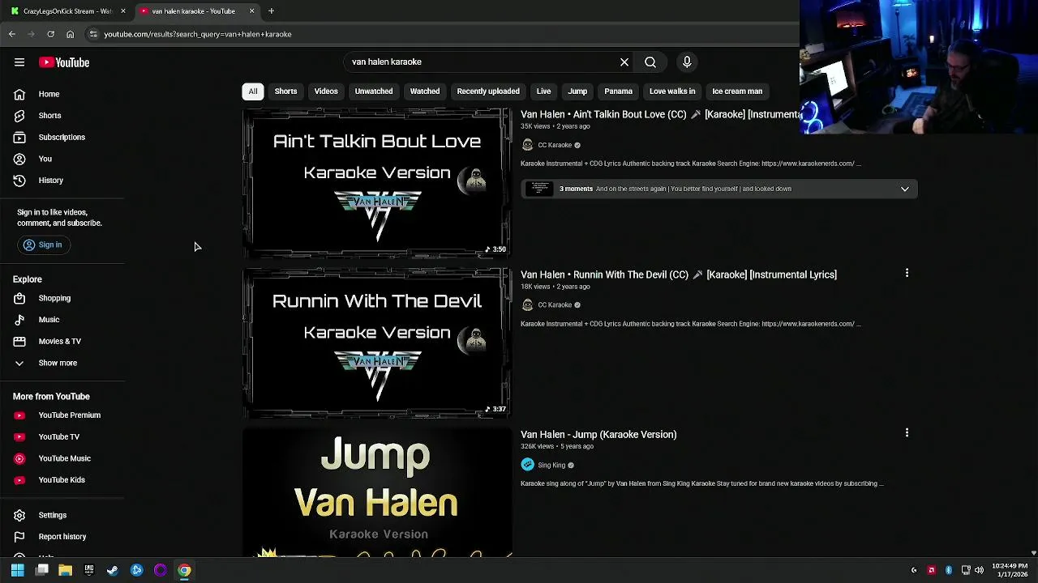Select the Videos filter chip
Image resolution: width=1038 pixels, height=583 pixels.
click(326, 91)
